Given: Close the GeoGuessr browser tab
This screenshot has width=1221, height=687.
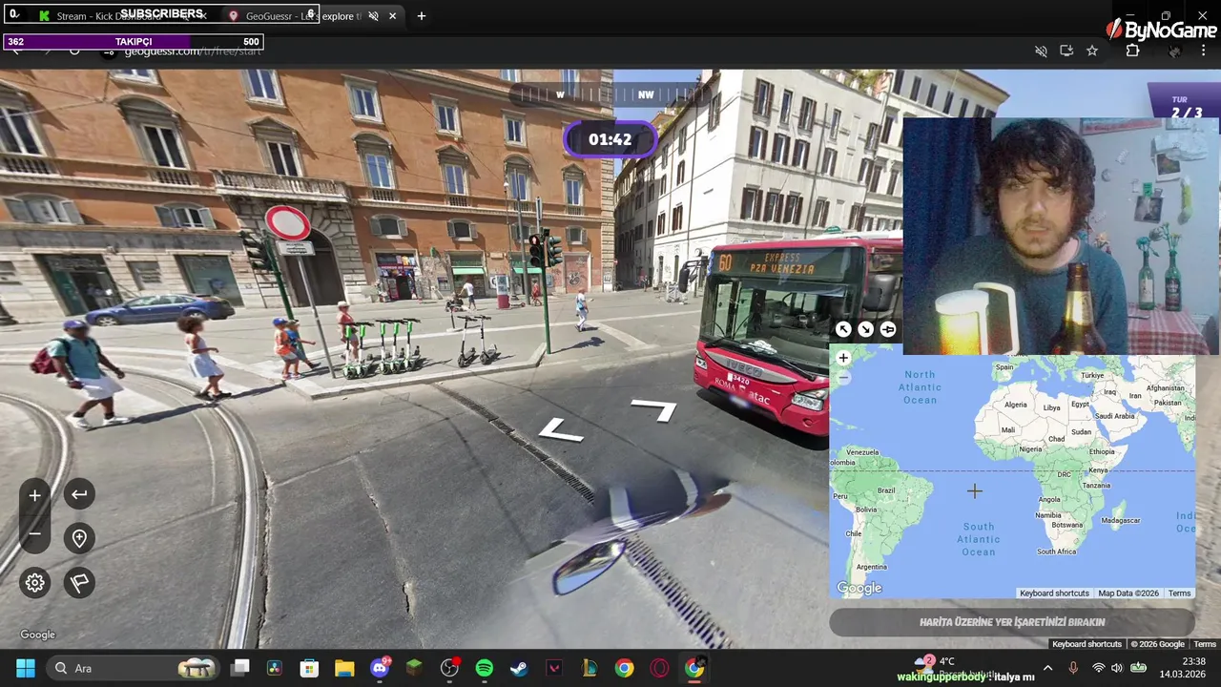Looking at the screenshot, I should coord(392,16).
